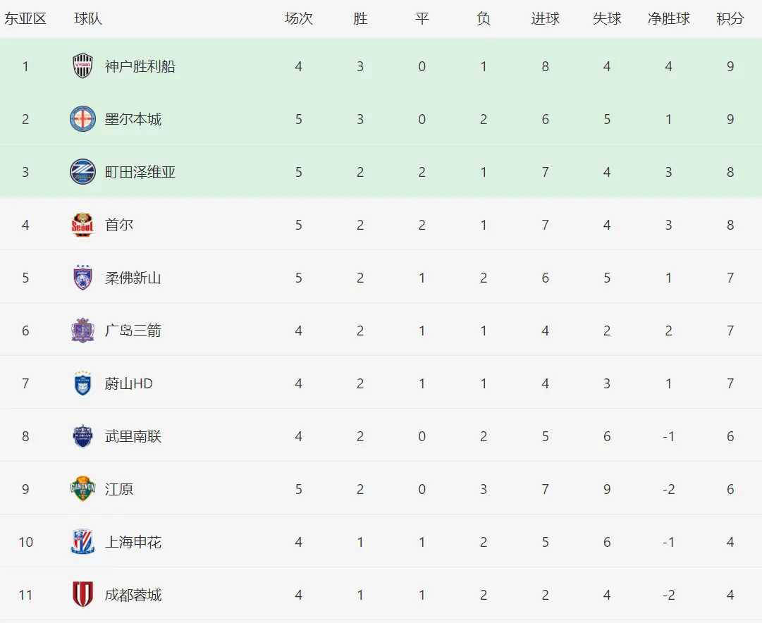The height and width of the screenshot is (623, 762).
Task: Sort table by 积分 column header
Action: [x=730, y=19]
